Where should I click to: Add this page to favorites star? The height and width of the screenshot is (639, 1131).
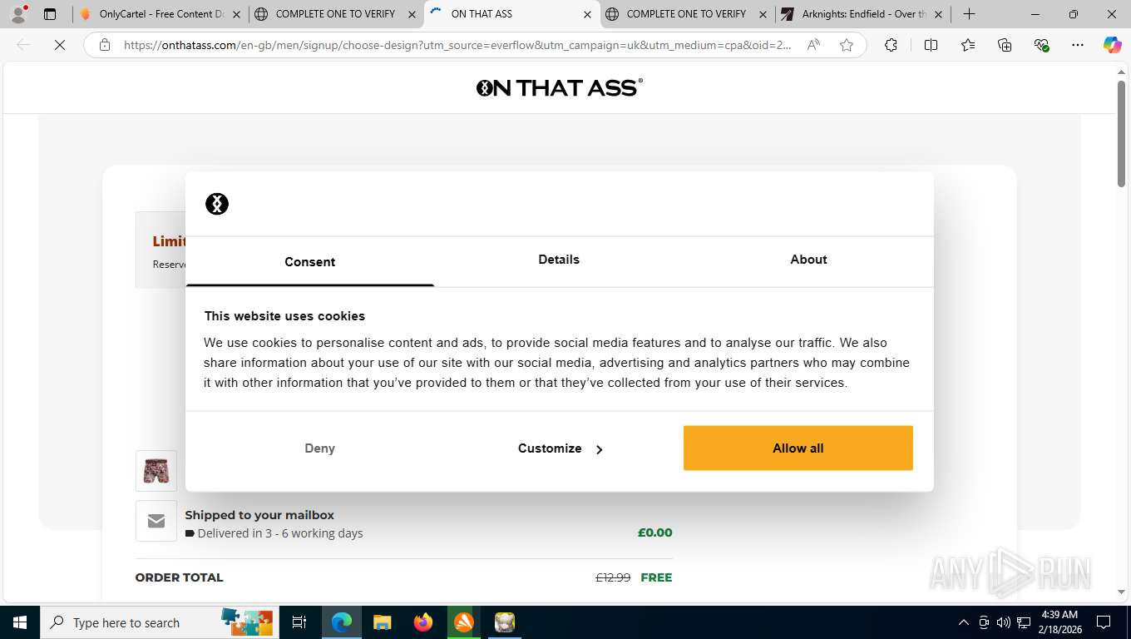(x=847, y=45)
